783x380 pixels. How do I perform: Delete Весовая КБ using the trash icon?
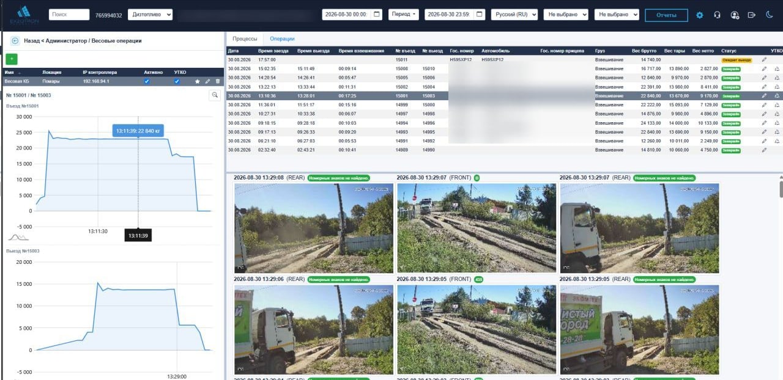pos(218,81)
